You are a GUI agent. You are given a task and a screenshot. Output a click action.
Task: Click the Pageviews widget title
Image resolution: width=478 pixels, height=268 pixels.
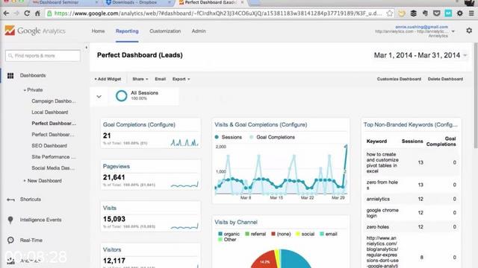(117, 167)
